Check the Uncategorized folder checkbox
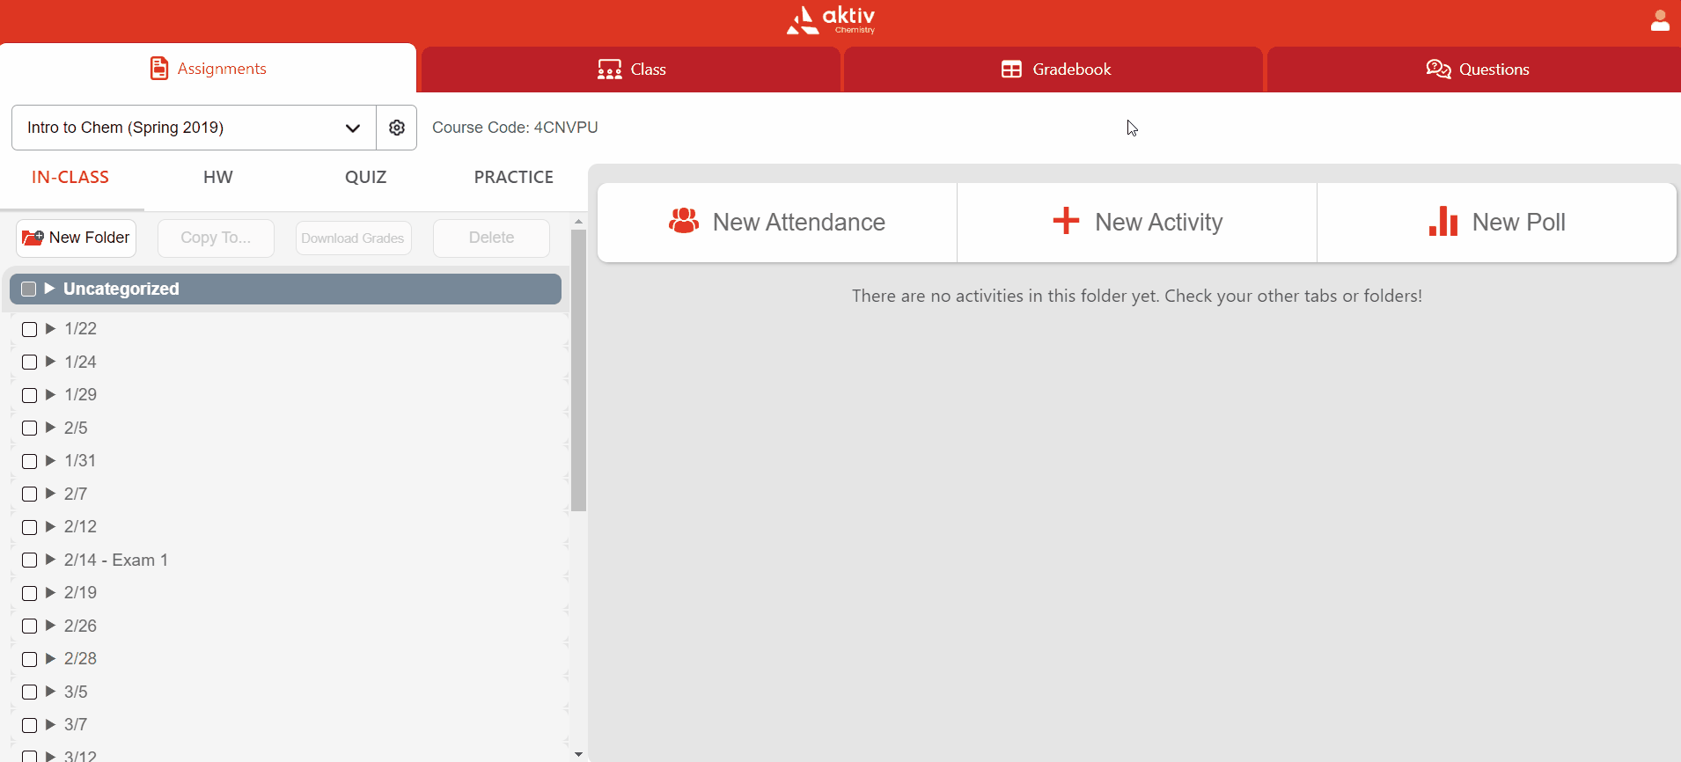1681x762 pixels. [x=29, y=289]
